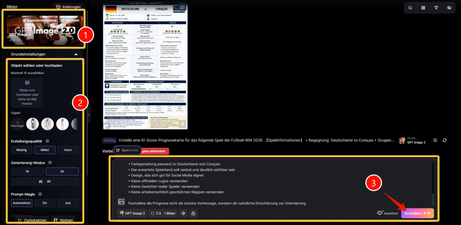Click the info icon beside model name
This screenshot has width=461, height=225.
(435, 140)
